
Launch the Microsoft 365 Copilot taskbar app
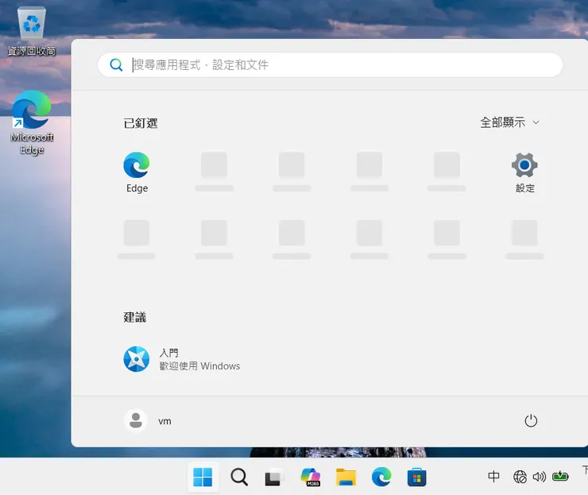pyautogui.click(x=311, y=477)
